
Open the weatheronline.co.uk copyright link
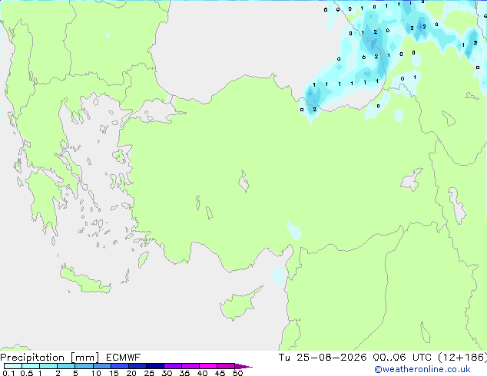pyautogui.click(x=422, y=369)
